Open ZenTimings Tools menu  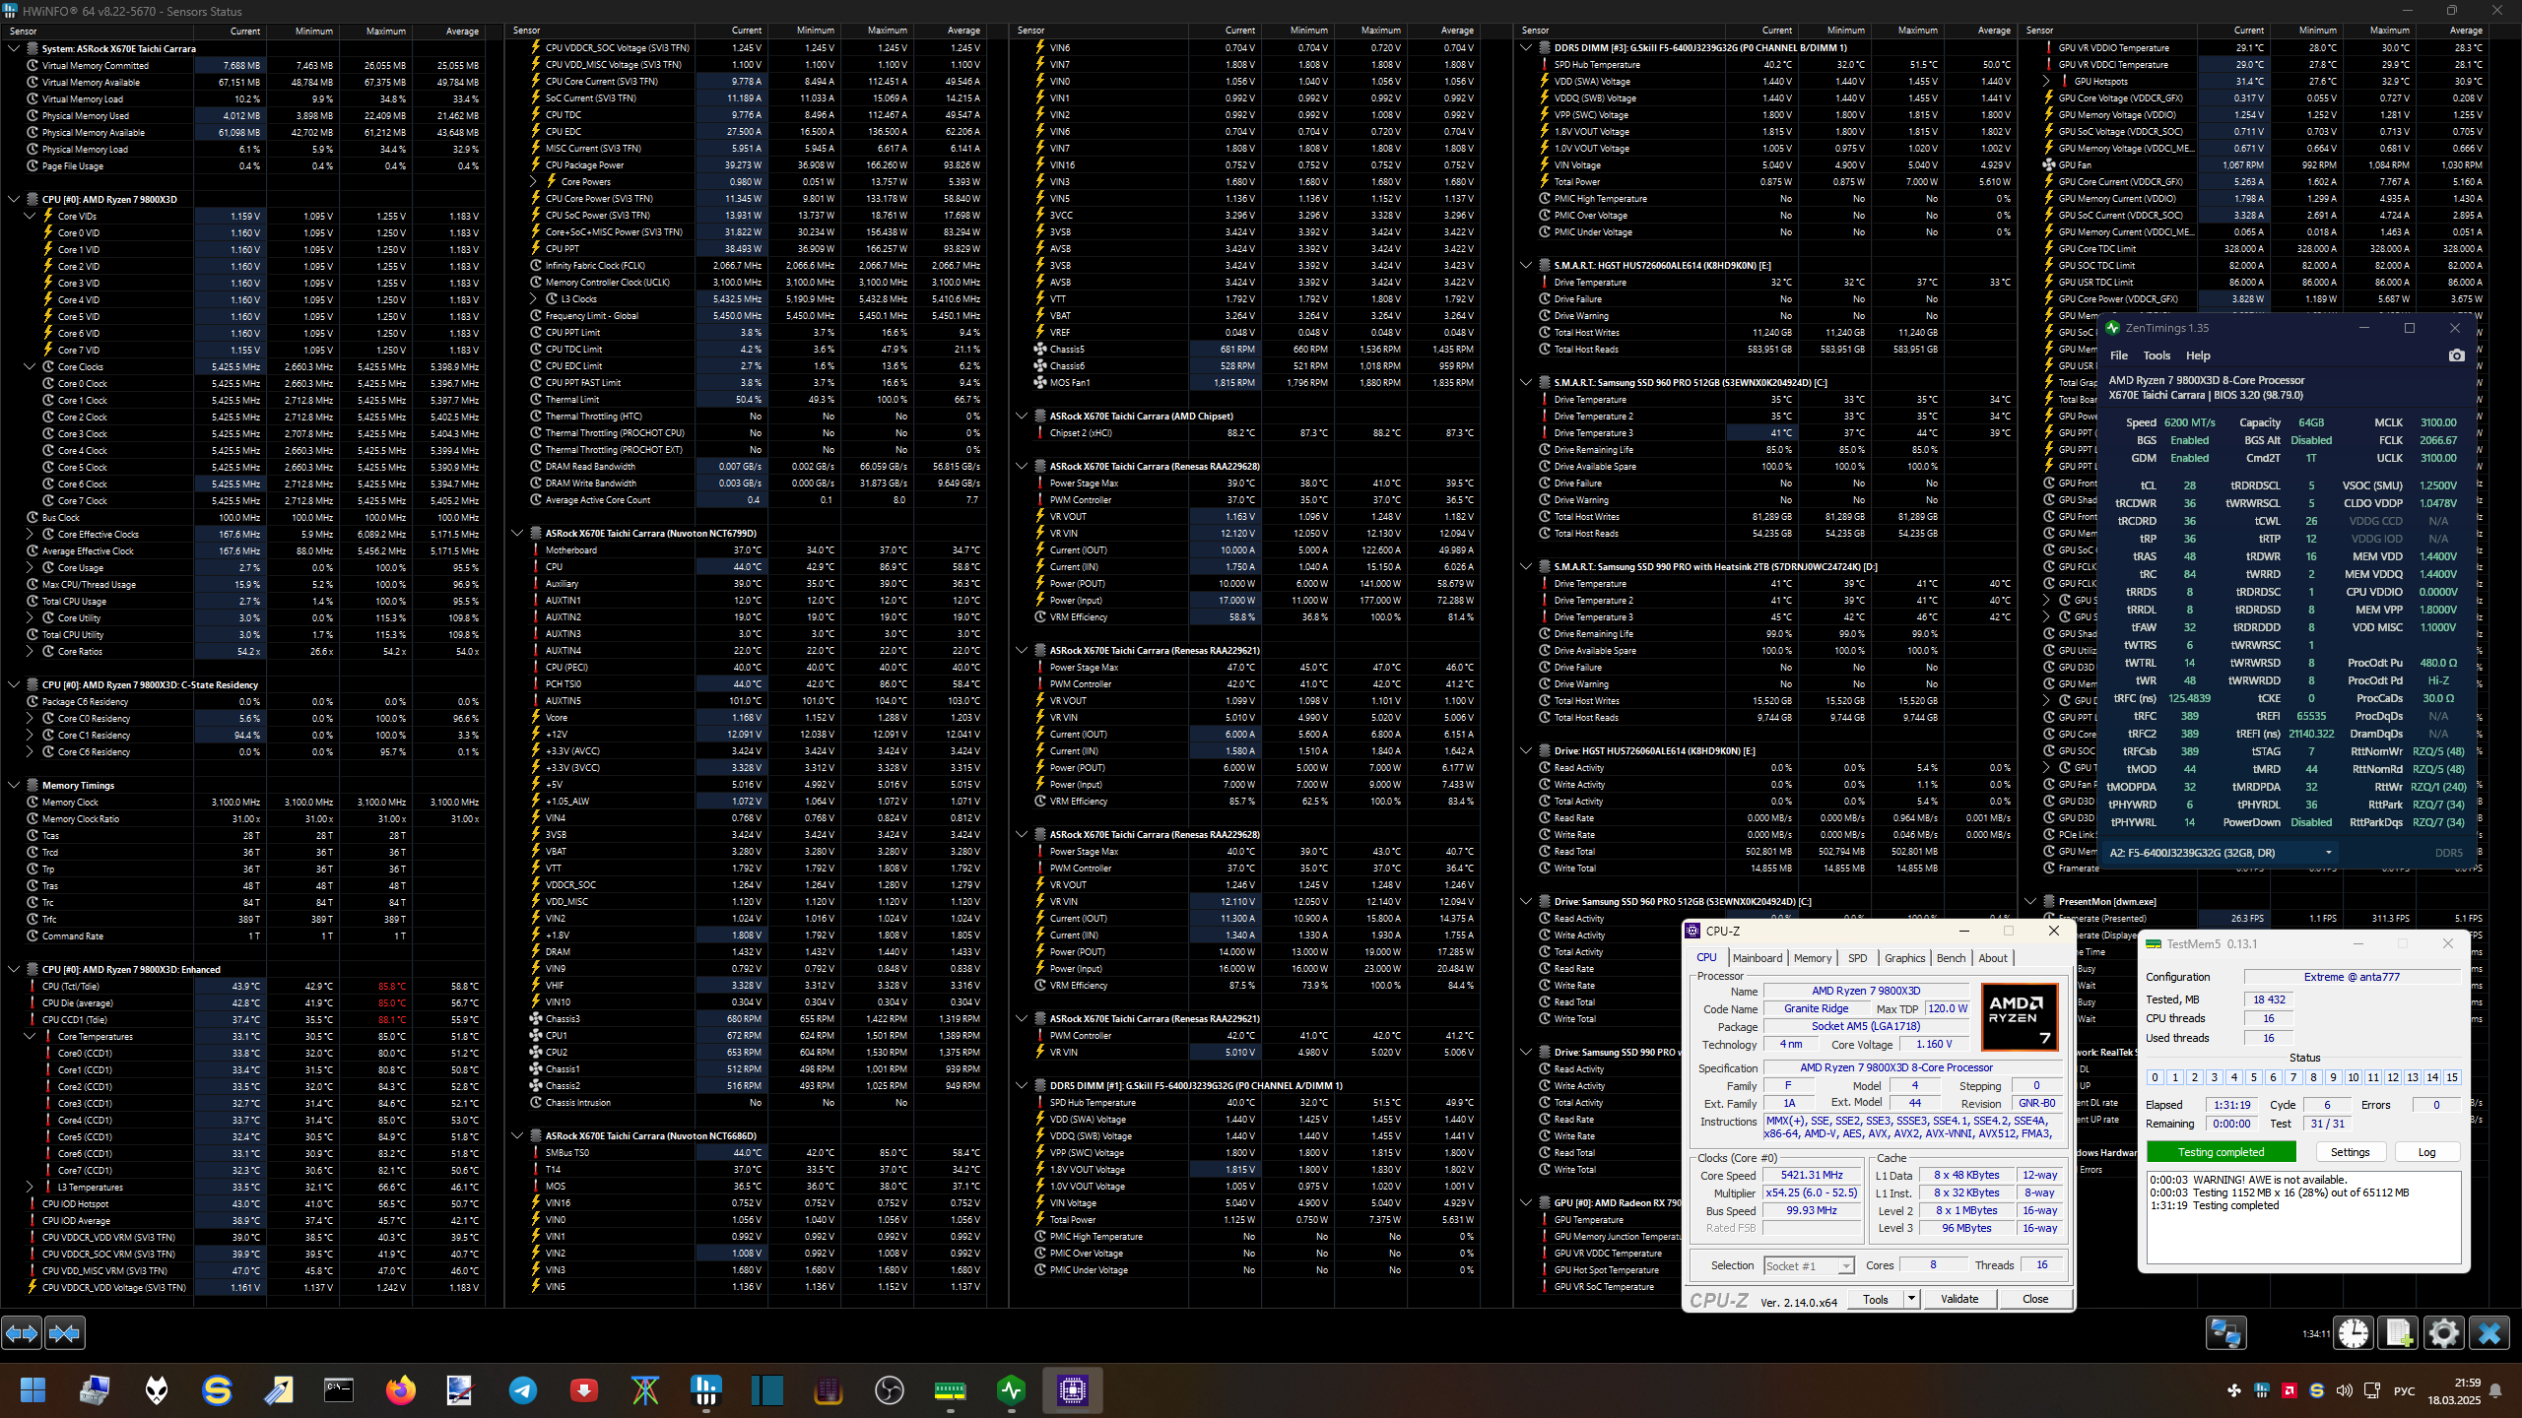pos(2156,355)
